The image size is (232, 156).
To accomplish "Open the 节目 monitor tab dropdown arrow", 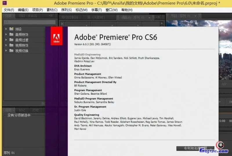I will (195, 16).
